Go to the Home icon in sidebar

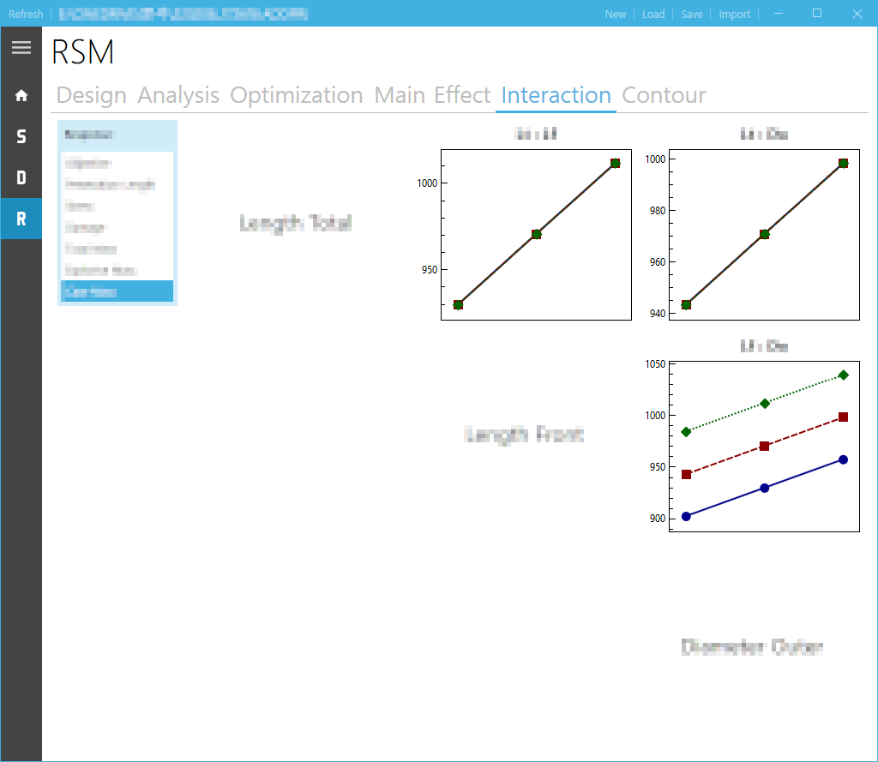tap(21, 96)
